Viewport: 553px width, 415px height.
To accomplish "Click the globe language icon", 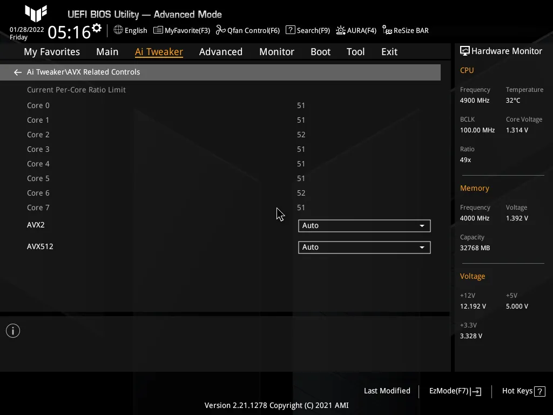I will coord(118,30).
